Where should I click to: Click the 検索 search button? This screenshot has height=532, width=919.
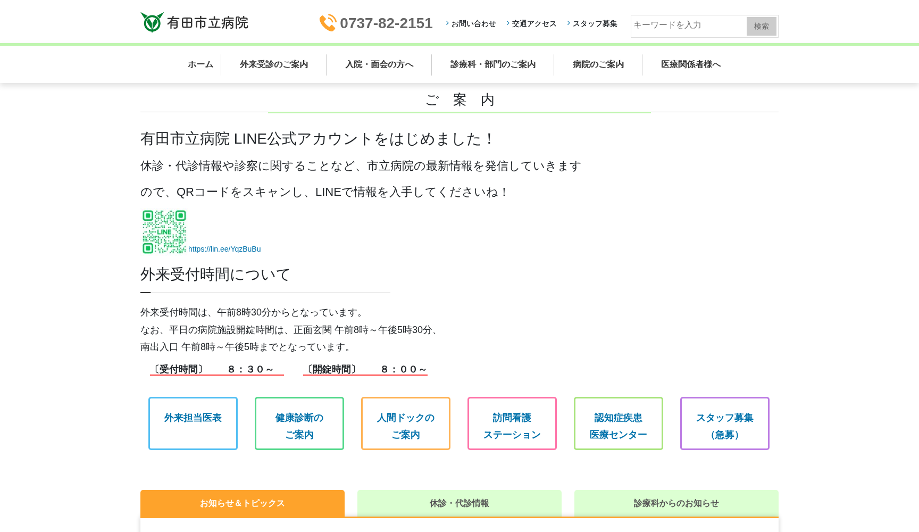(762, 26)
